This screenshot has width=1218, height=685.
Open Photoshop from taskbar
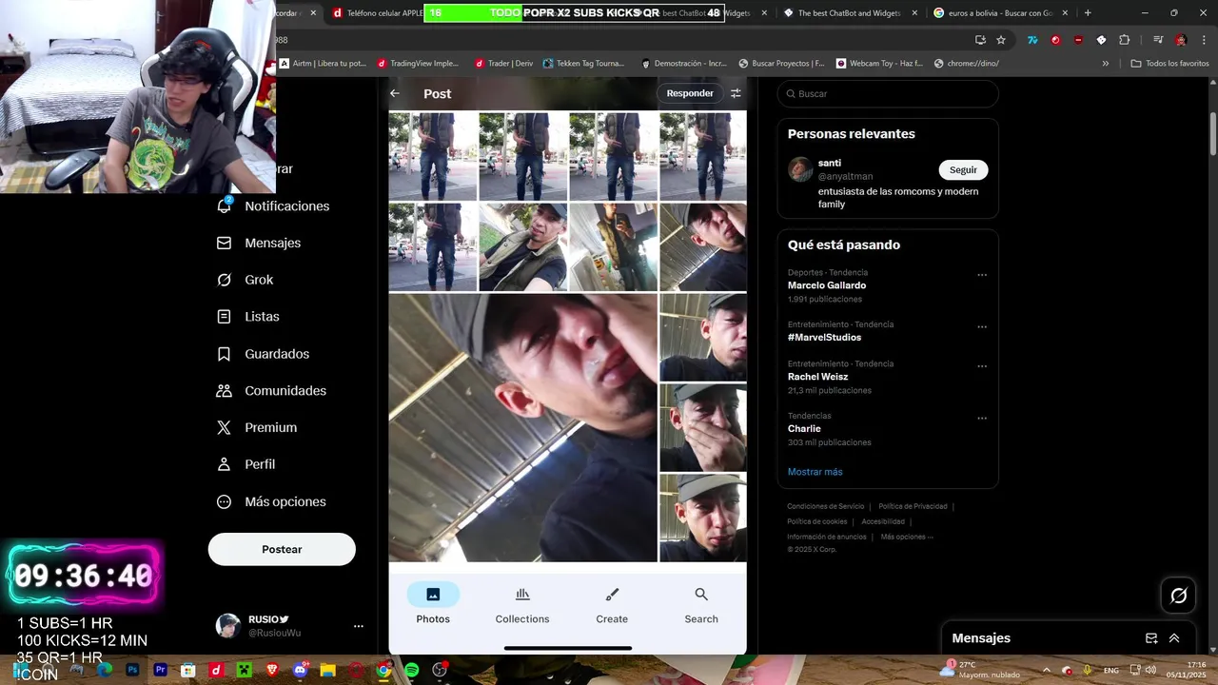pos(132,671)
